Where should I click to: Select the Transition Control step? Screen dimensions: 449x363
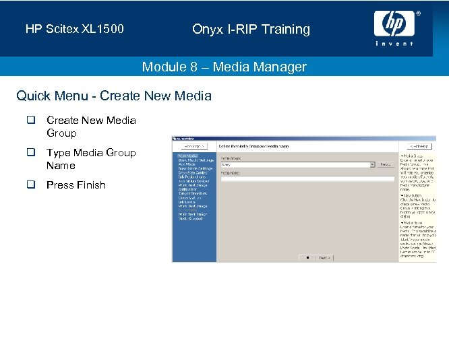click(x=193, y=181)
